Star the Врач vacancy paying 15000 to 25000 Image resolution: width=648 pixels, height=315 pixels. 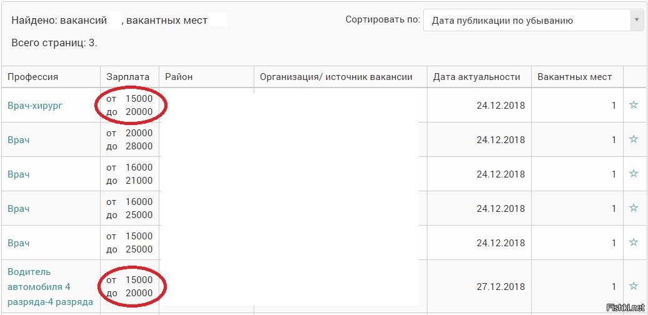click(633, 242)
